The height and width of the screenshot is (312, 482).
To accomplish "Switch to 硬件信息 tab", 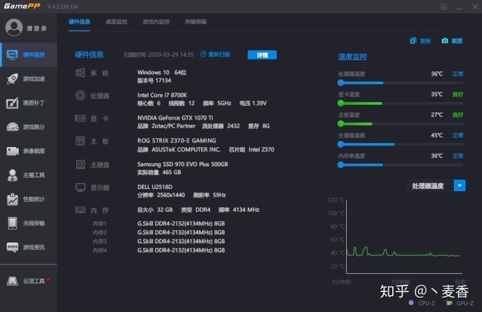I will (79, 22).
